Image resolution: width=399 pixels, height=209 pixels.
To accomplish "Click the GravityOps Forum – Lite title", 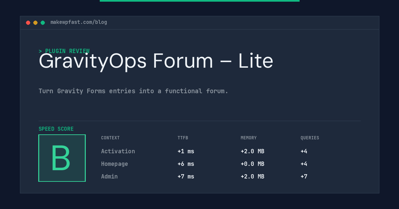I will tap(156, 61).
